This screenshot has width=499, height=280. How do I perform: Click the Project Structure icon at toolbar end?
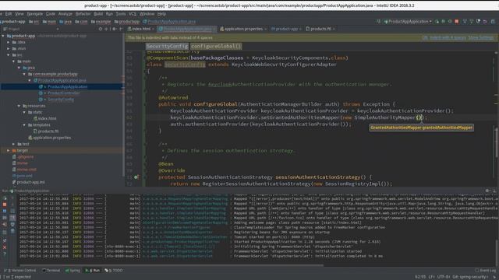493,22
